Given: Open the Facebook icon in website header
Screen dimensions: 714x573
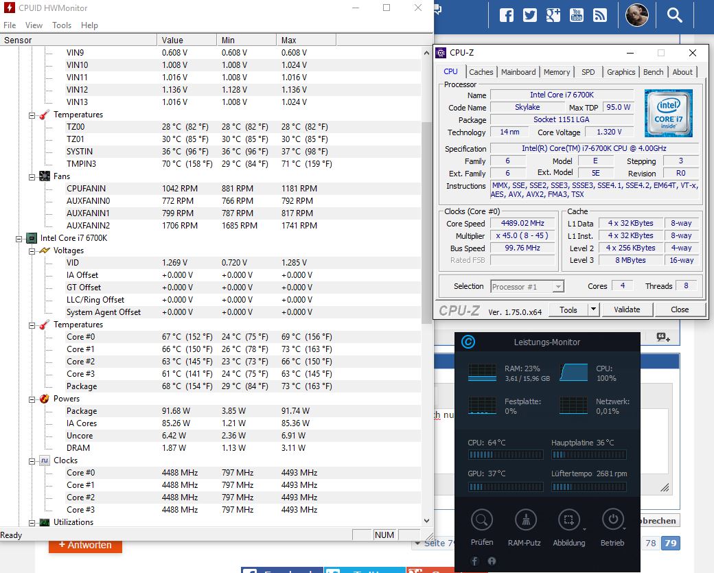Looking at the screenshot, I should (x=507, y=16).
